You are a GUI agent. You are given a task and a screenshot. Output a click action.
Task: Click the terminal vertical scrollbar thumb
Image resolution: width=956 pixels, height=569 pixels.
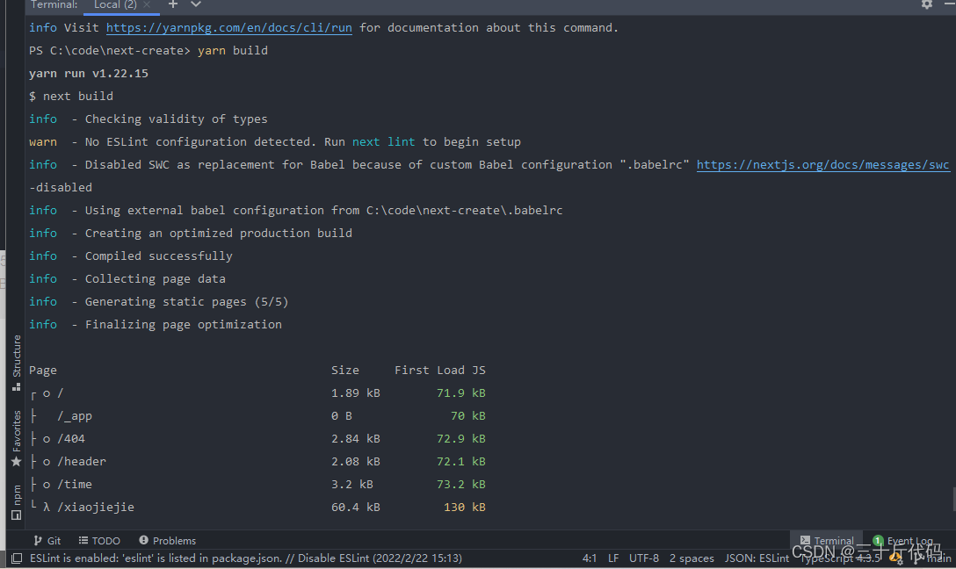(x=953, y=499)
